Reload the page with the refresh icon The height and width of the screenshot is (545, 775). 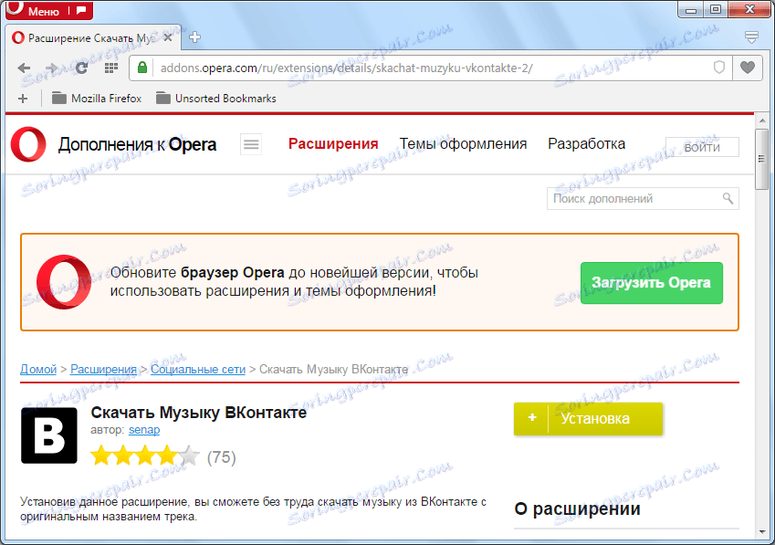[x=81, y=68]
